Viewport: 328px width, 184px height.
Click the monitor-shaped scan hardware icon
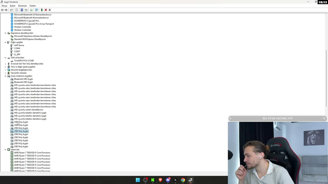(x=36, y=10)
